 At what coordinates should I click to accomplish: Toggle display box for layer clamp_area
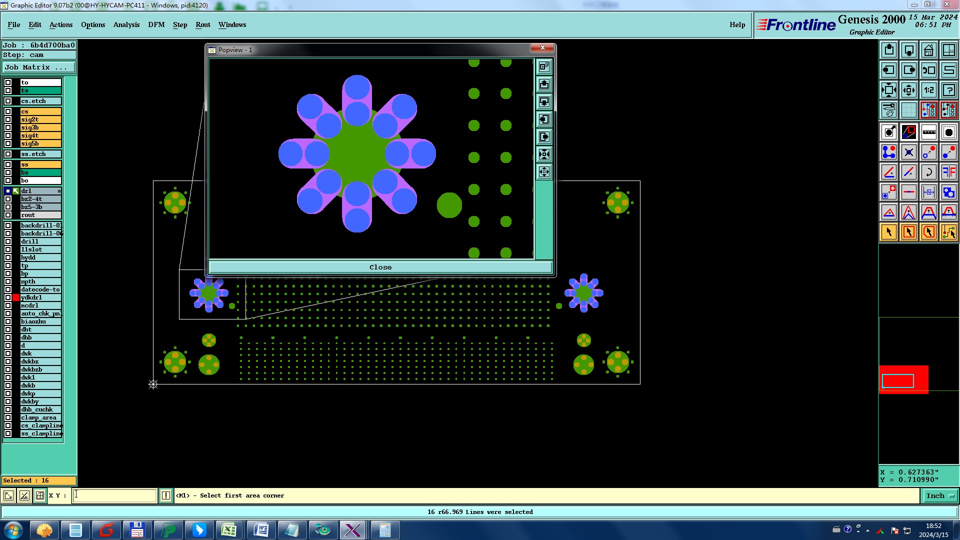tap(8, 417)
